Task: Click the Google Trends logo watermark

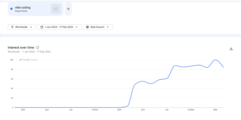Action: coord(28,60)
